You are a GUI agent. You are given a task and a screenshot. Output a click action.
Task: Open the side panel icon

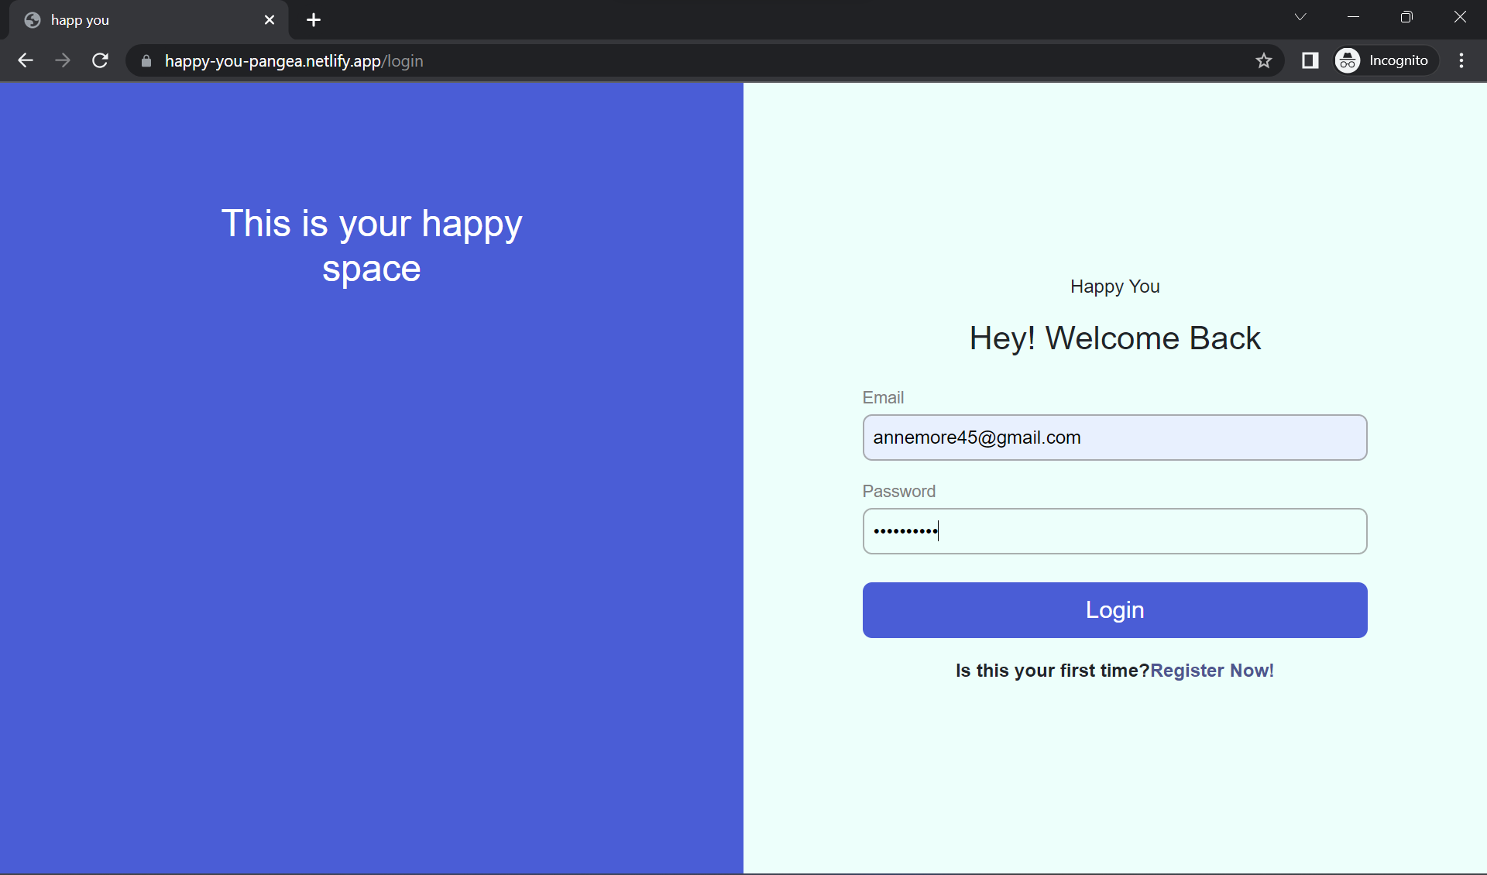point(1310,60)
